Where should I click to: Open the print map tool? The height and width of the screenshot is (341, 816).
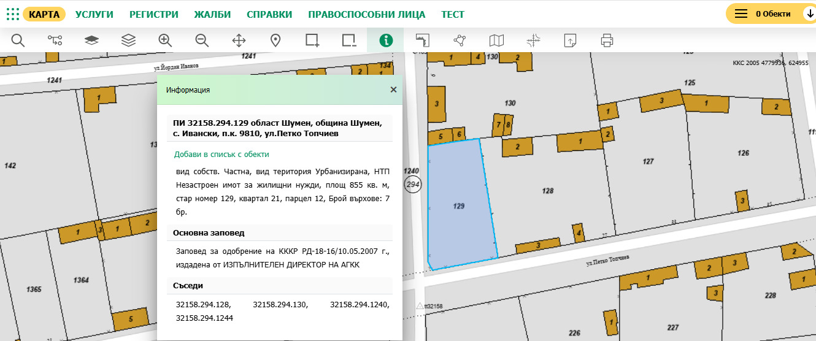tap(607, 40)
